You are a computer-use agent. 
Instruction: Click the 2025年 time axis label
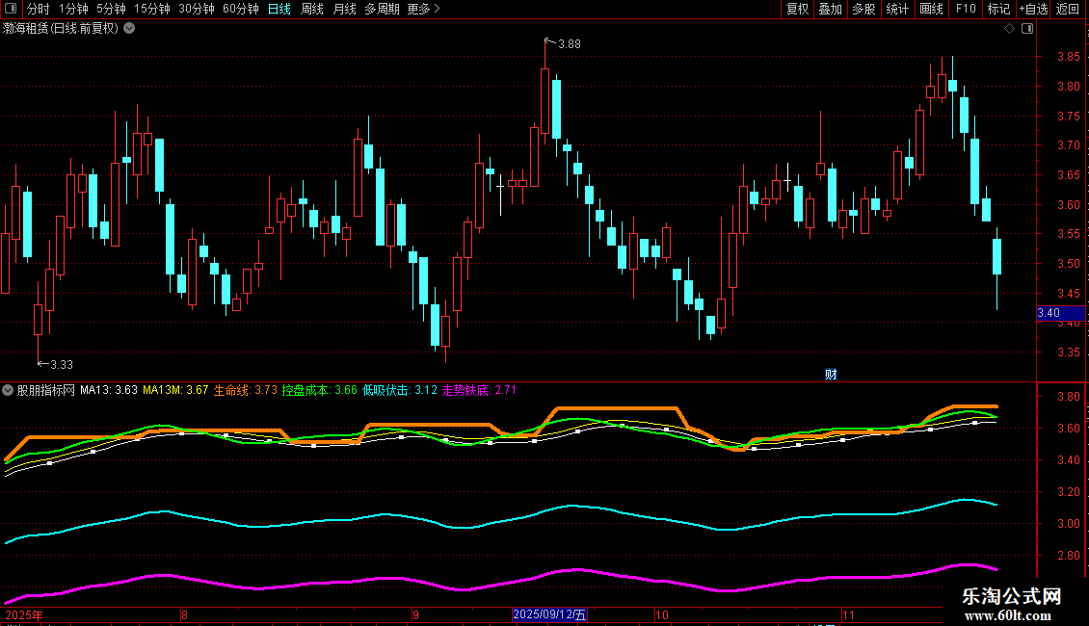[24, 614]
